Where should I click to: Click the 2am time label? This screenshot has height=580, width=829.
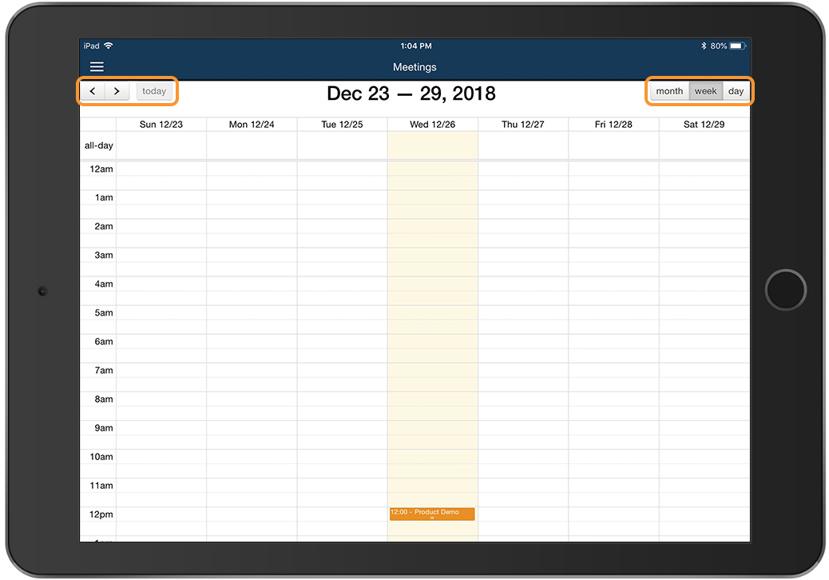tap(104, 226)
